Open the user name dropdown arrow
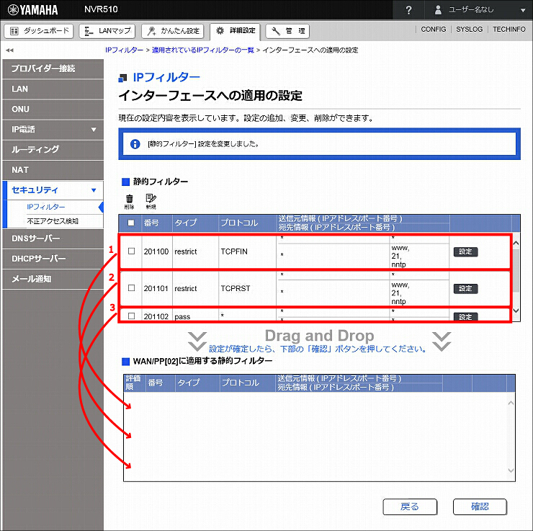 (523, 10)
